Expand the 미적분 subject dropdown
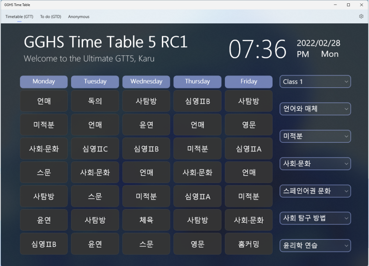Image resolution: width=369 pixels, height=266 pixels. click(x=315, y=136)
